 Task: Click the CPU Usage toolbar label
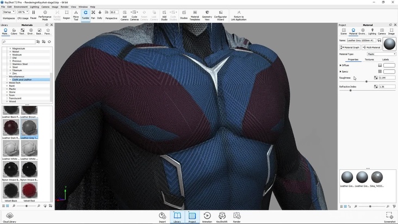pyautogui.click(x=23, y=18)
